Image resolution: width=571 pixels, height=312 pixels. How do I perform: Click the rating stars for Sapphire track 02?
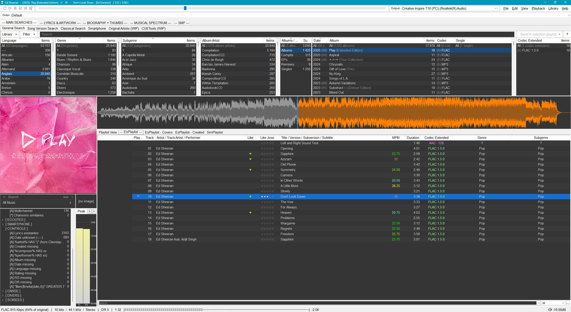[267, 154]
